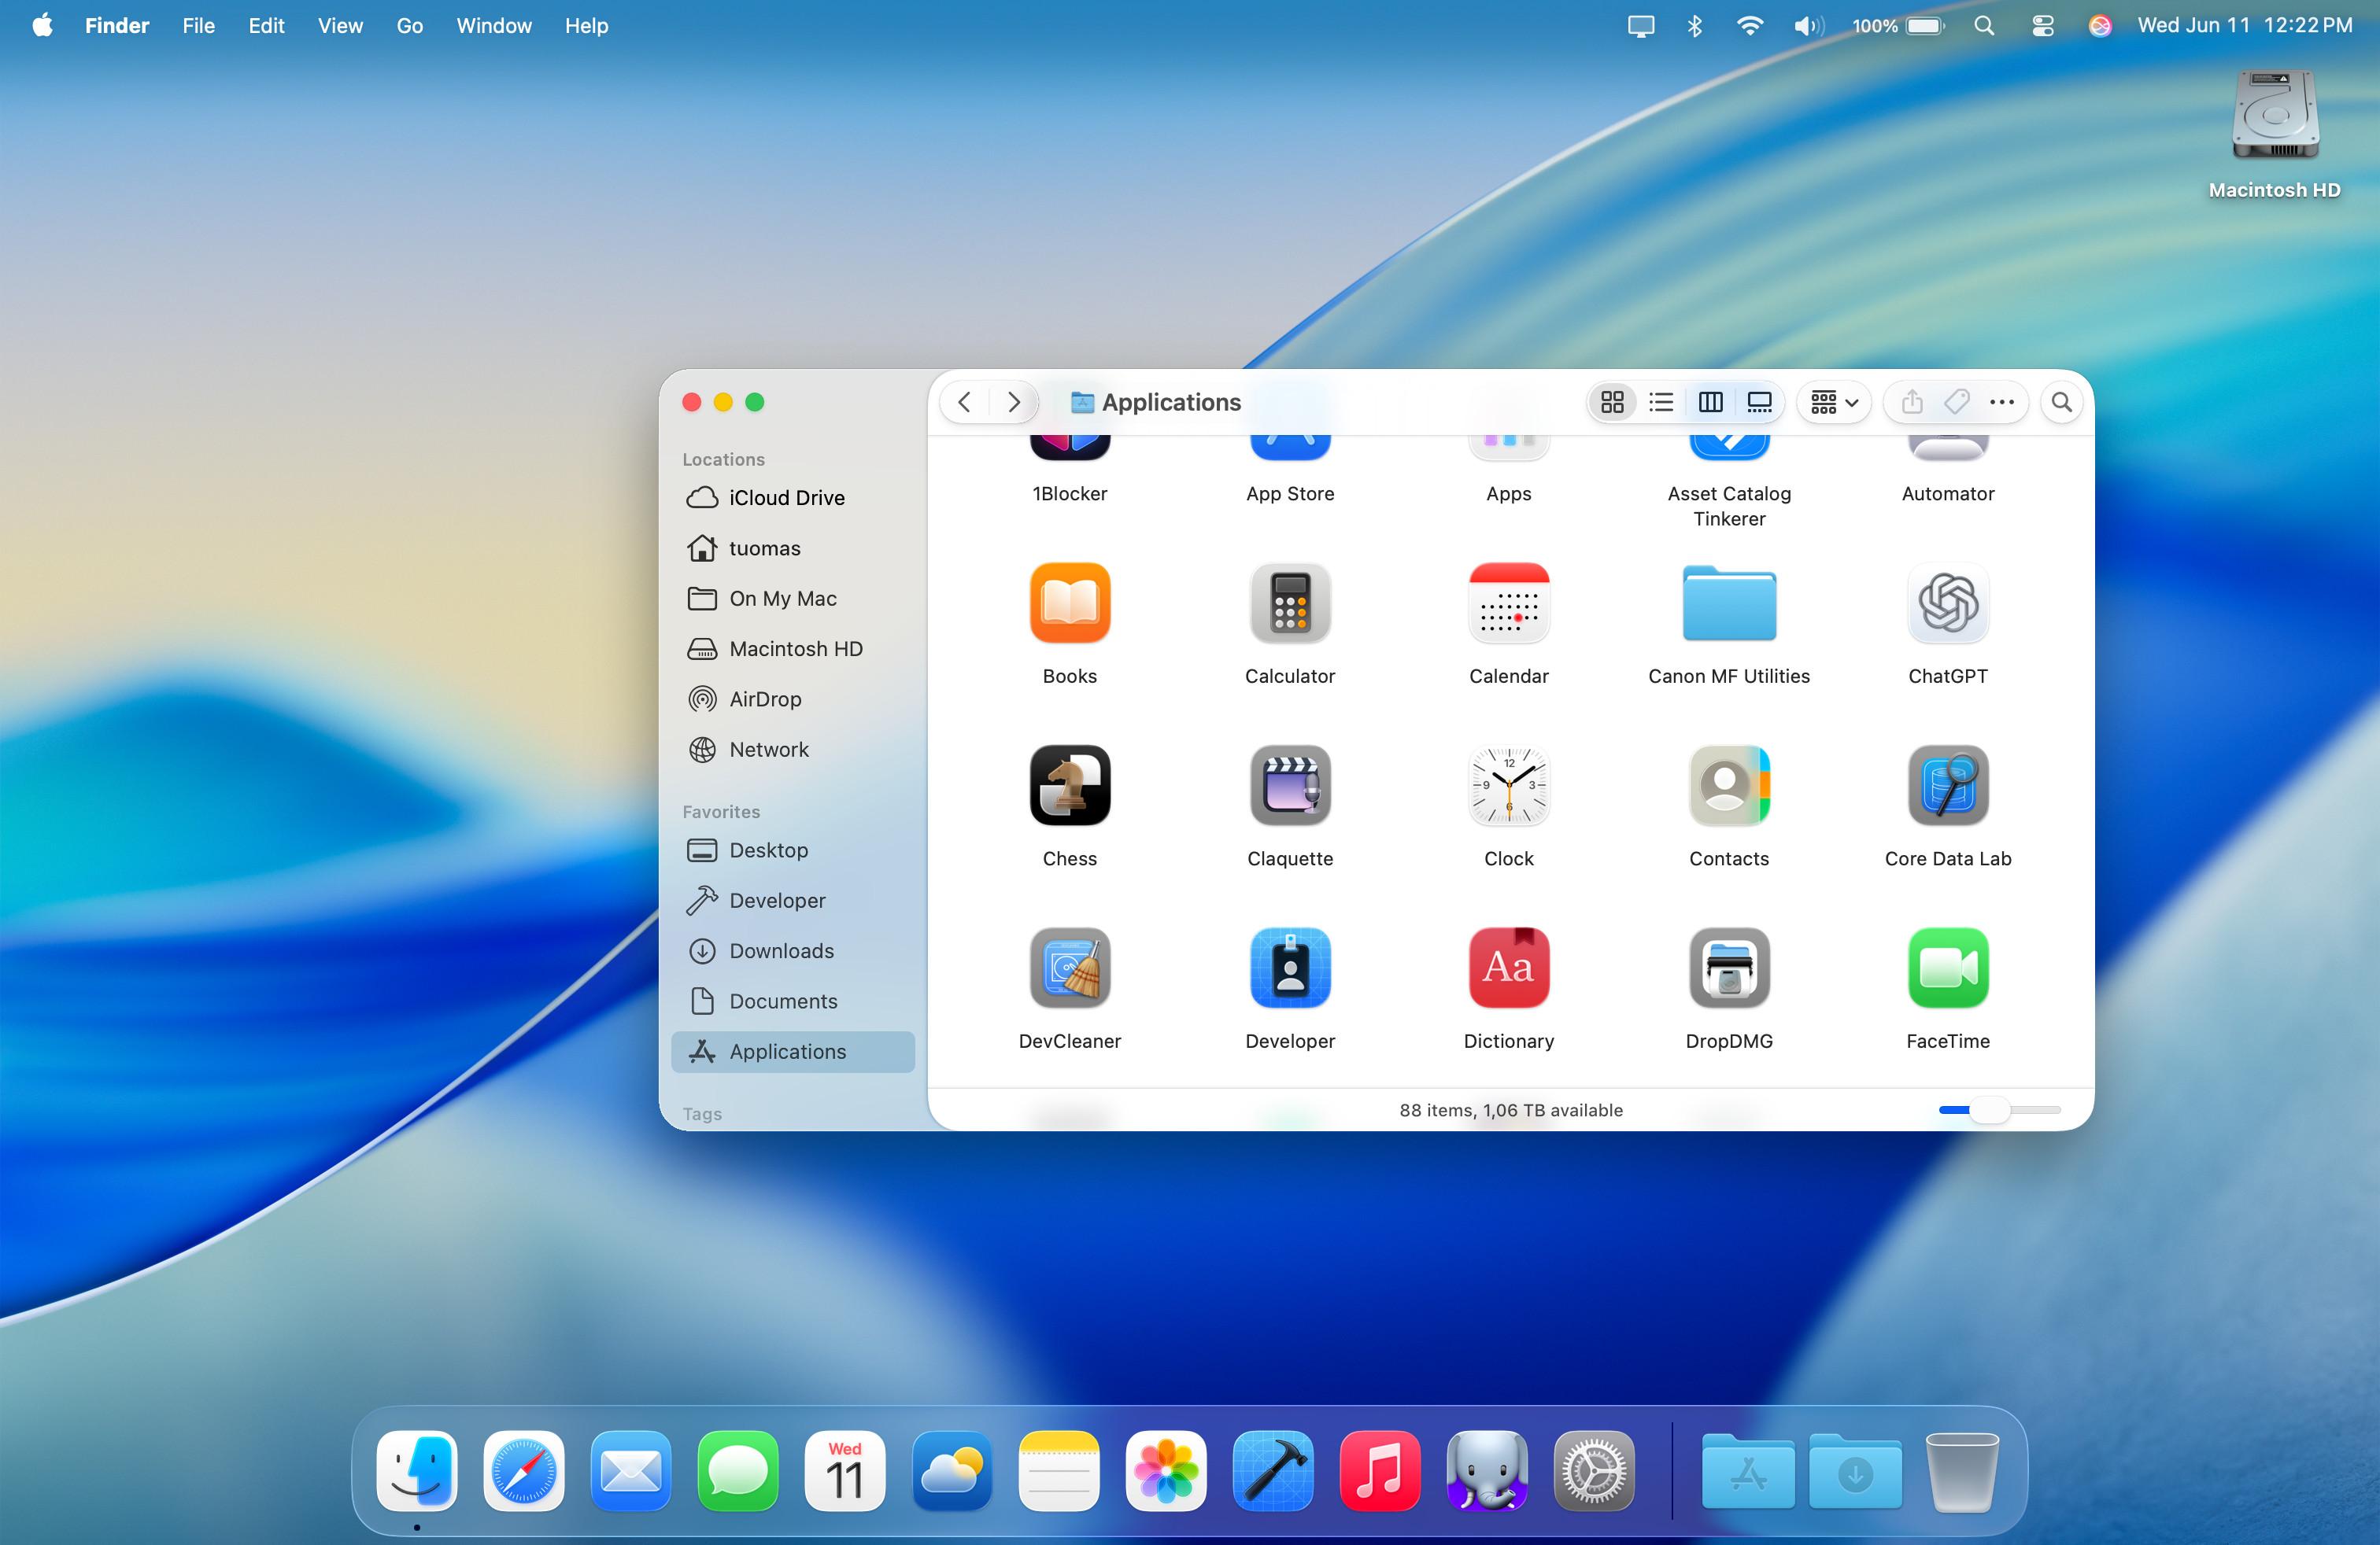Select the DevCleaner app icon

[1069, 968]
